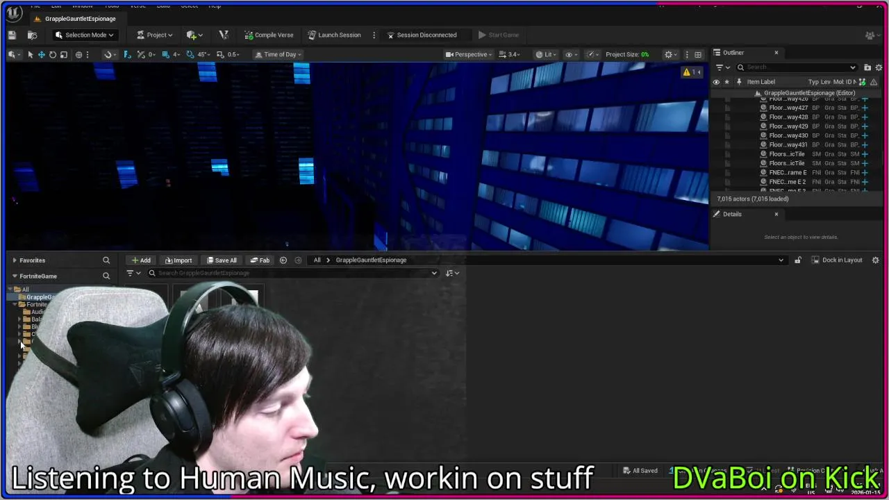Click the viewport layout grid icon
The width and height of the screenshot is (889, 500).
698,54
